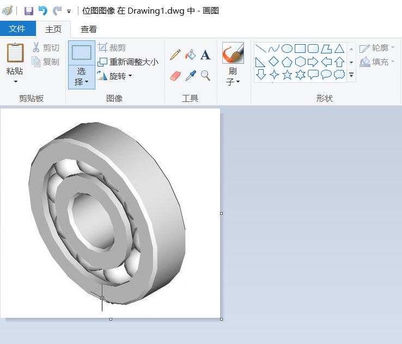Click the 重新调整大小 resize button
Viewport: 402px width, 344px height.
point(128,62)
